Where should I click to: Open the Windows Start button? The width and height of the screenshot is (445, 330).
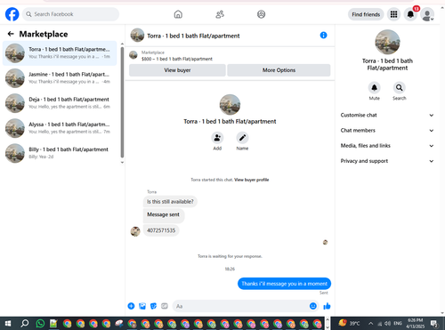pos(8,323)
